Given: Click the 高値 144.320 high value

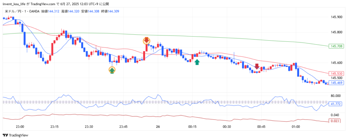Looking at the screenshot, I should click(x=70, y=11).
